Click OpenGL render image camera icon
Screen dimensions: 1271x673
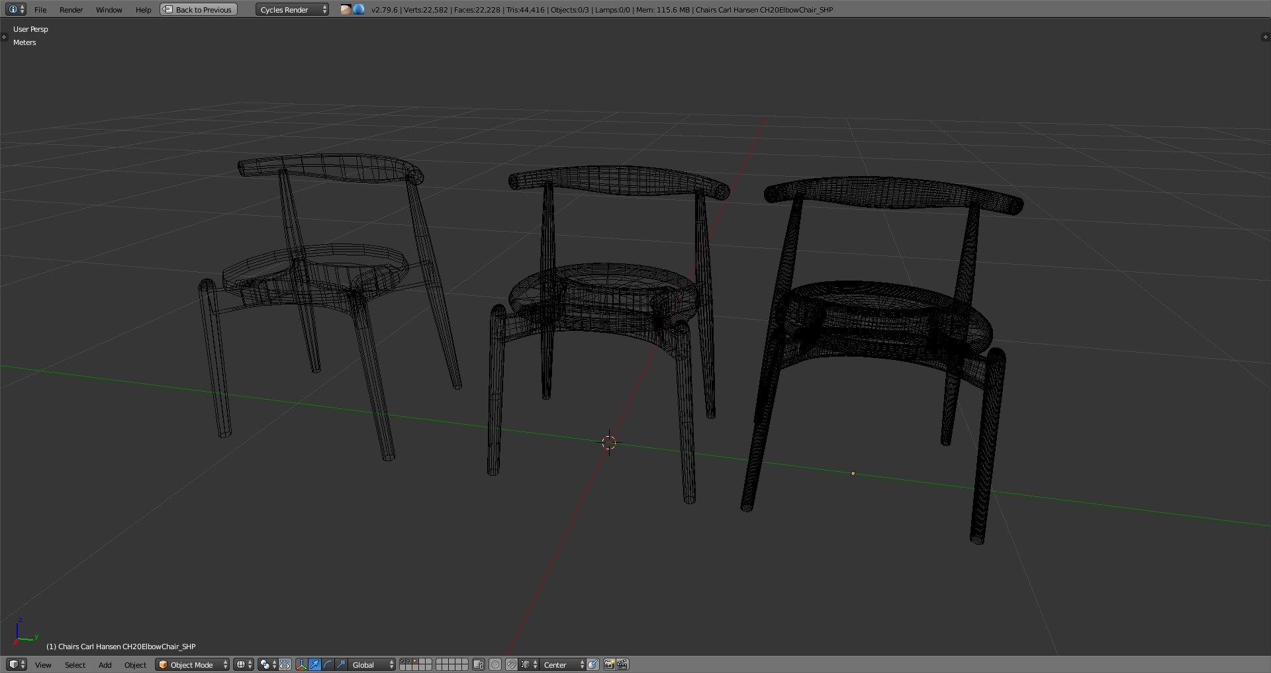[610, 664]
